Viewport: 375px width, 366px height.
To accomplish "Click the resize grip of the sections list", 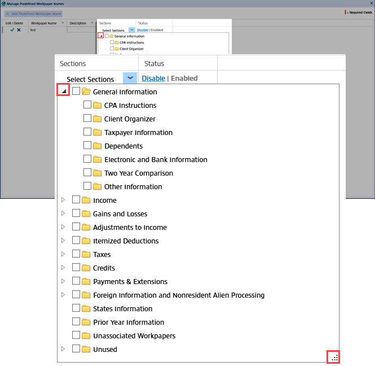I will (334, 357).
